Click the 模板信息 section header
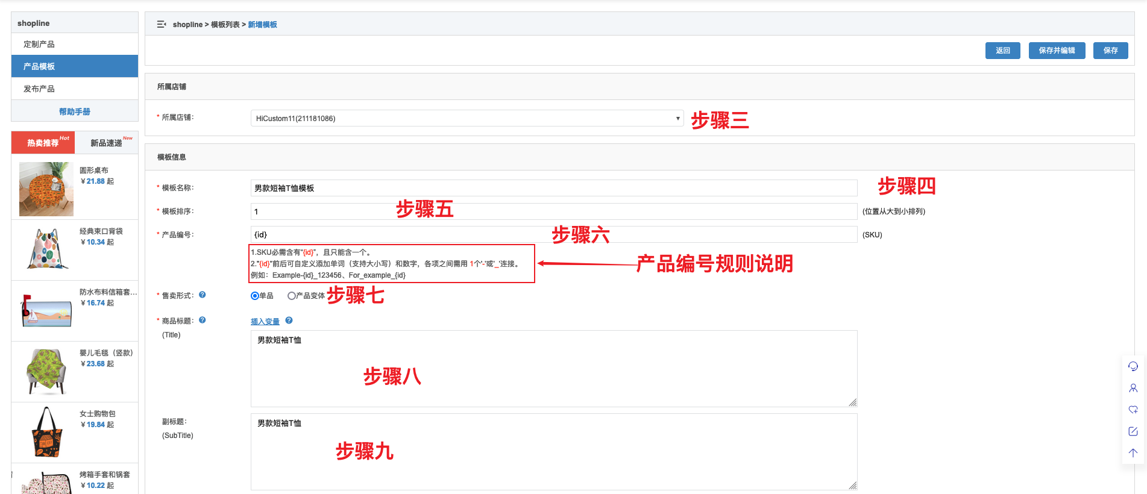This screenshot has height=494, width=1147. pos(639,157)
